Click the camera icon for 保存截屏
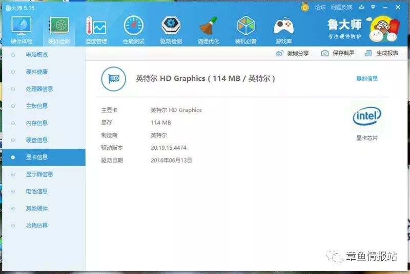Viewport: 410px width, 274px height. (x=325, y=53)
